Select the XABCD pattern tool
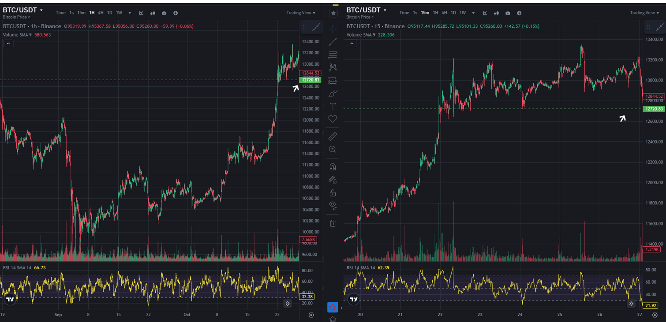Image resolution: width=666 pixels, height=322 pixels. pyautogui.click(x=333, y=67)
